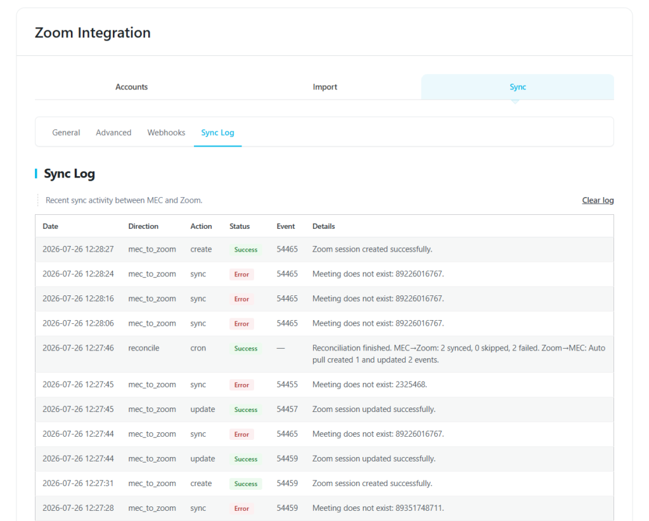649x521 pixels.
Task: Click the Details column header
Action: click(324, 226)
